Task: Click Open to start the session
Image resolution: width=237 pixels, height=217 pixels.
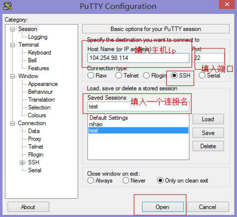Action: (163, 207)
